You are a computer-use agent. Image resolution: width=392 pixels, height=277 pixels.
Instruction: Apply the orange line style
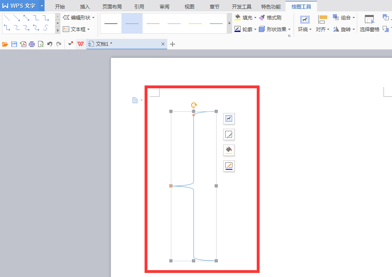pos(153,23)
